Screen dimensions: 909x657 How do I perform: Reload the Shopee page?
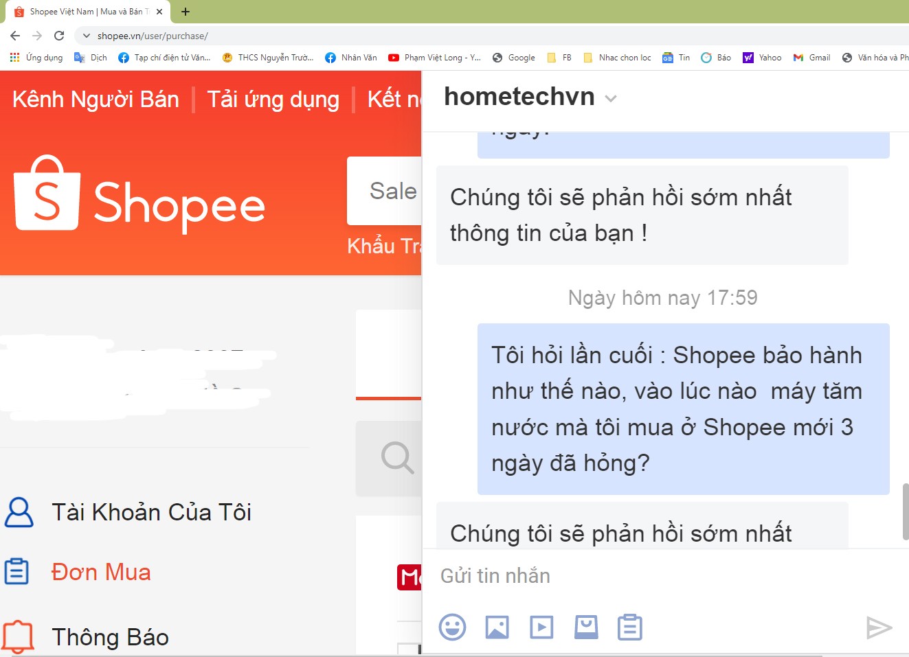point(59,36)
